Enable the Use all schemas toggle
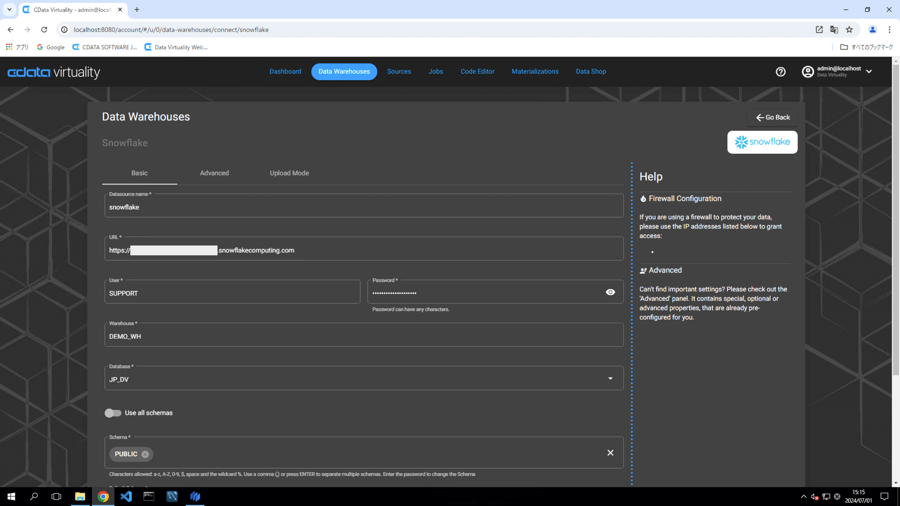 click(x=113, y=413)
